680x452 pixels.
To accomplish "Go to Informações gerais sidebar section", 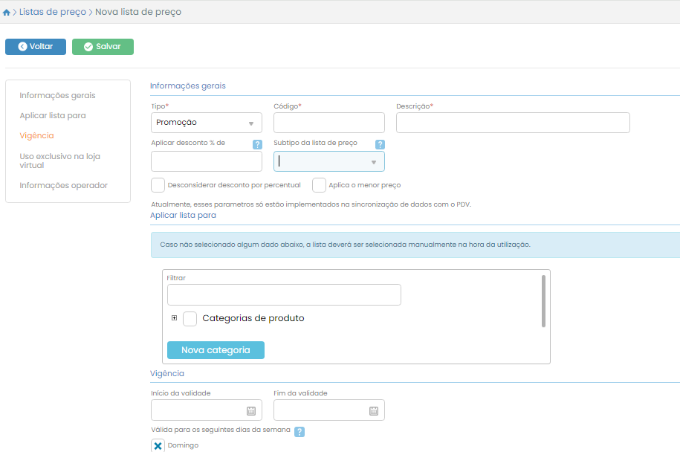I will coord(57,96).
